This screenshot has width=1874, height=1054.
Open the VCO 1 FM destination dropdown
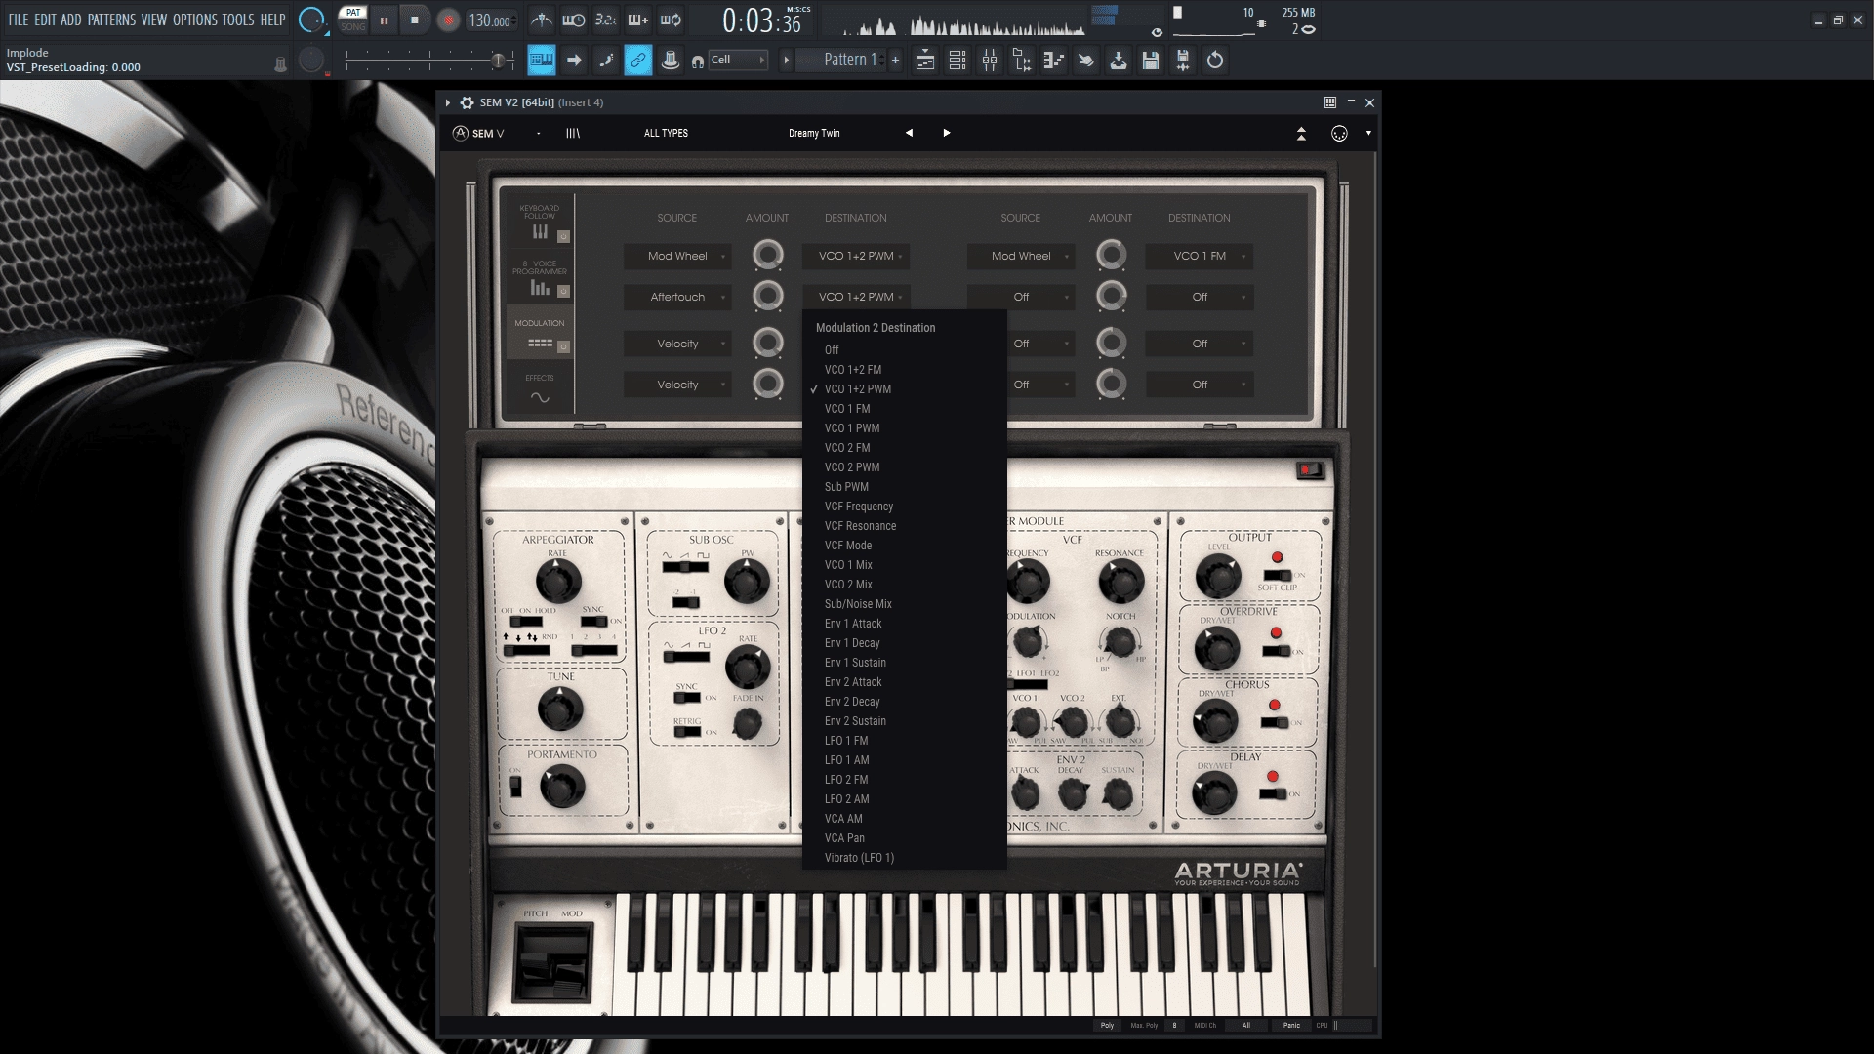[x=1200, y=256]
